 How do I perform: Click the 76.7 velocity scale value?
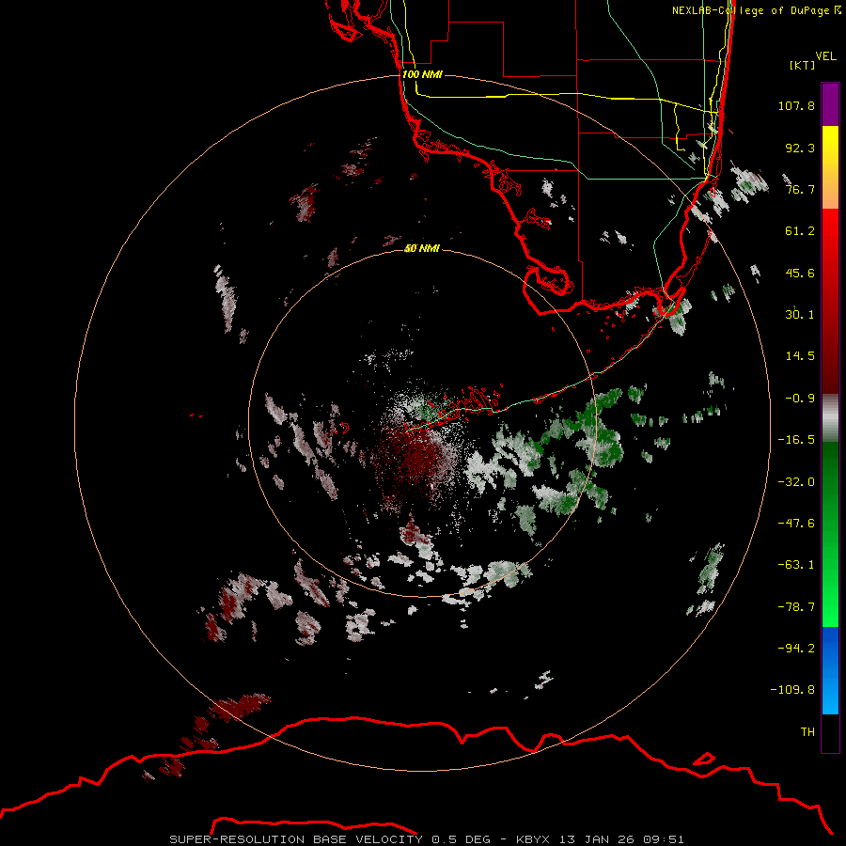coord(800,189)
